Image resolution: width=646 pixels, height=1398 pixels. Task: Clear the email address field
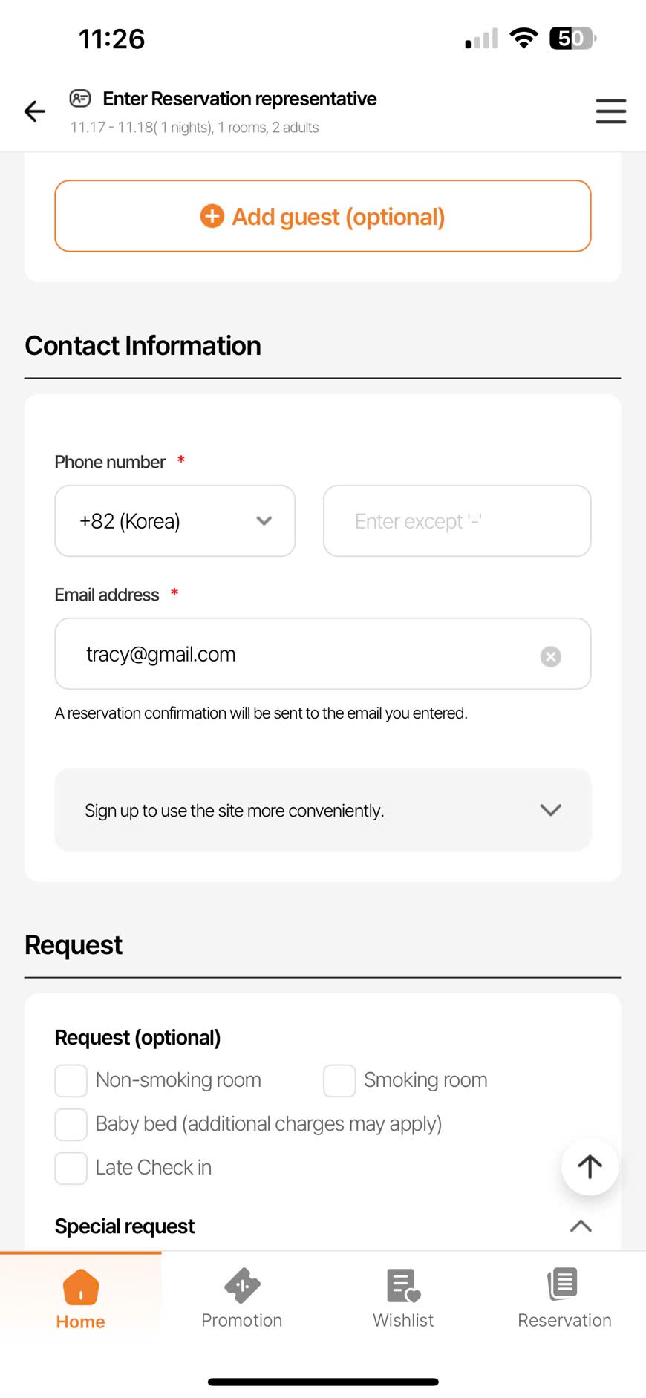click(x=550, y=656)
